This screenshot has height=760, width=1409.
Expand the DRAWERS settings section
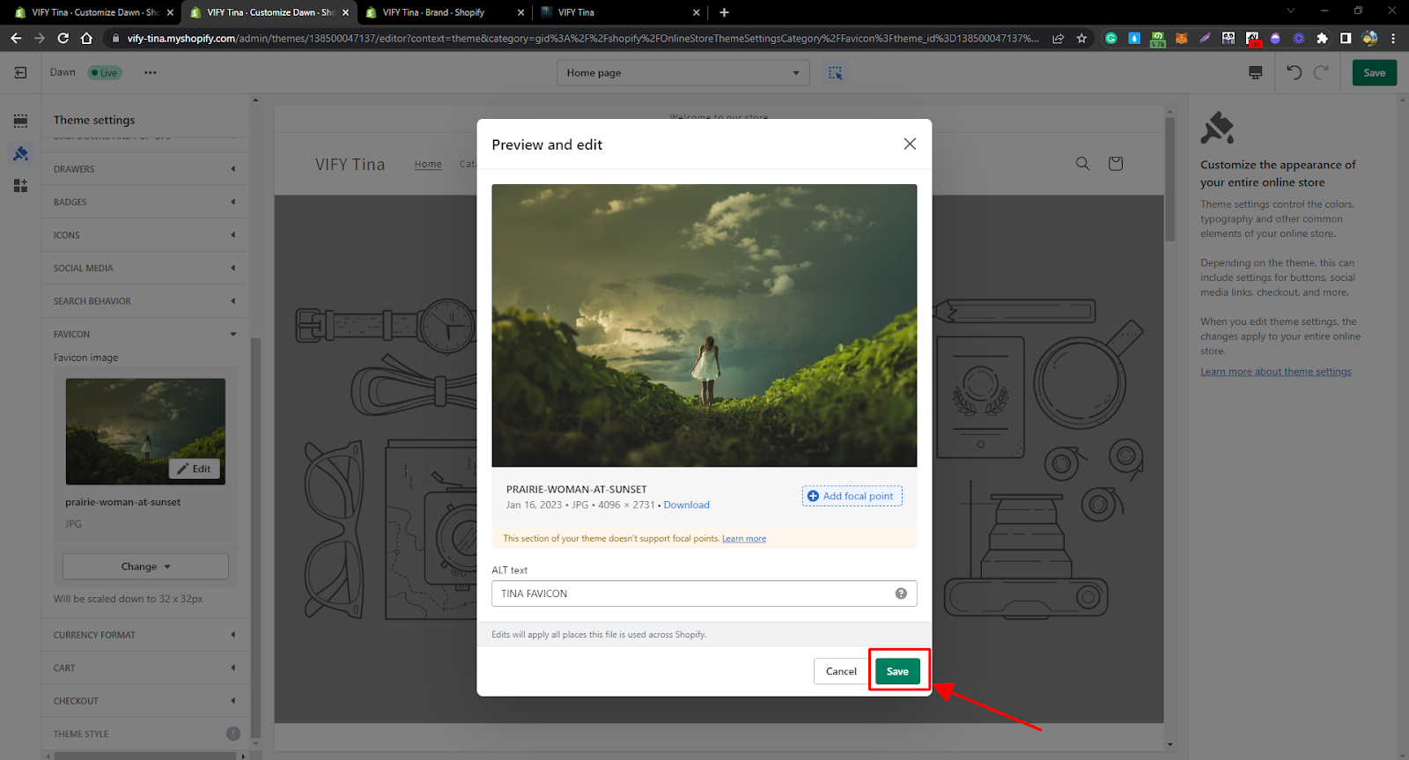[x=145, y=169]
